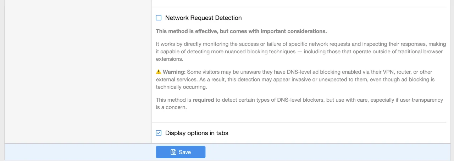
Task: Click the empty gray left sidebar panel
Action: click(78, 71)
